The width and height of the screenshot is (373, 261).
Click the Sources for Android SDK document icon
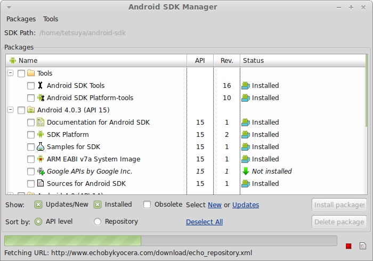coord(40,183)
